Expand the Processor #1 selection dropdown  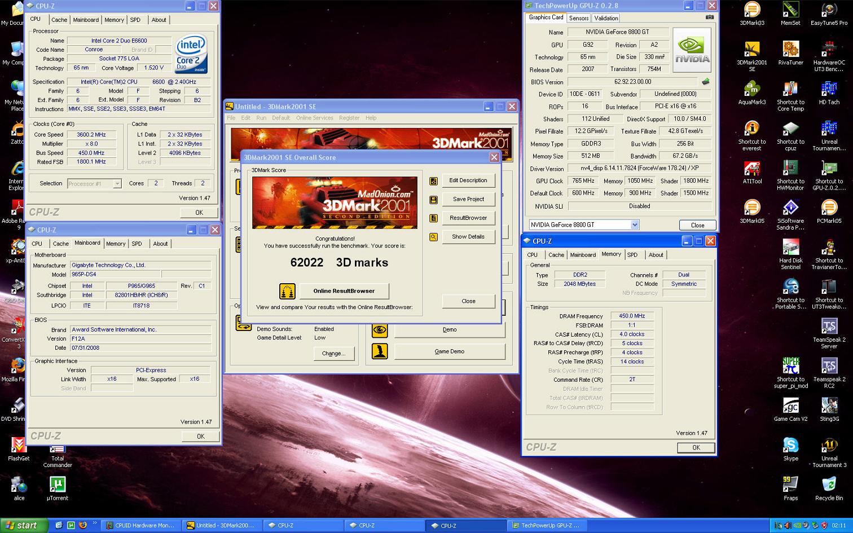click(x=117, y=183)
